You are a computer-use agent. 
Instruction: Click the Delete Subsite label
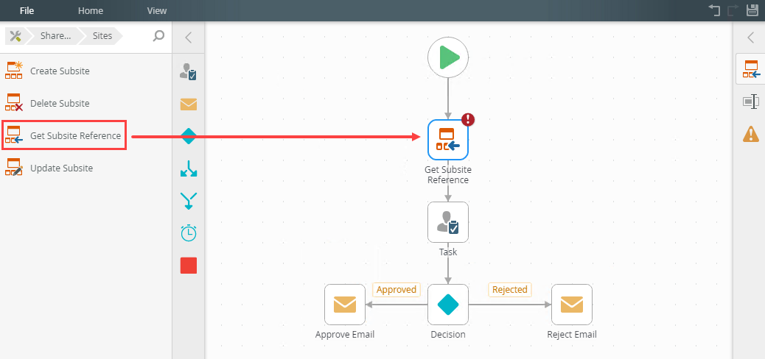[60, 103]
